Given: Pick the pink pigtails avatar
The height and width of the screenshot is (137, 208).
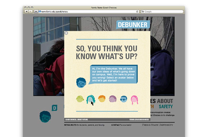Looking at the screenshot, I should point(134,100).
